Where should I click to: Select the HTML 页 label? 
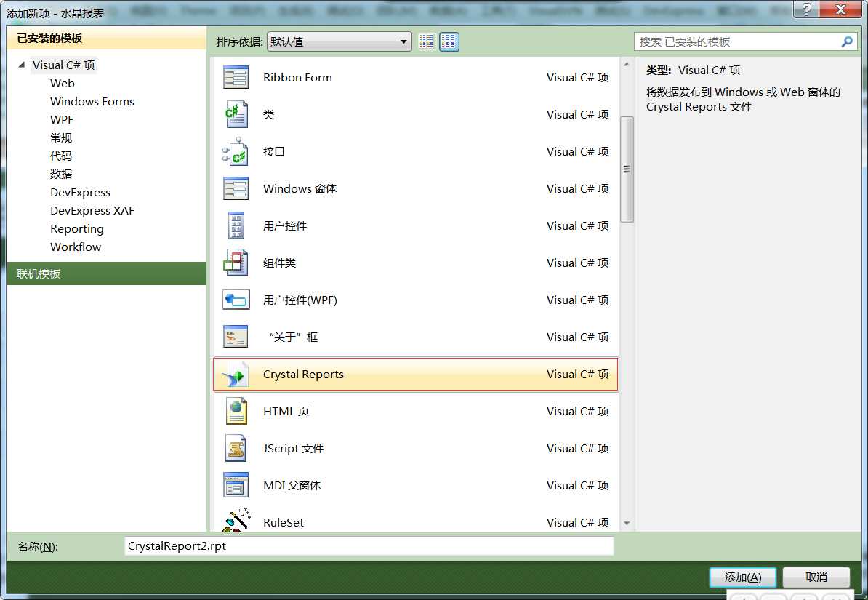[x=286, y=411]
